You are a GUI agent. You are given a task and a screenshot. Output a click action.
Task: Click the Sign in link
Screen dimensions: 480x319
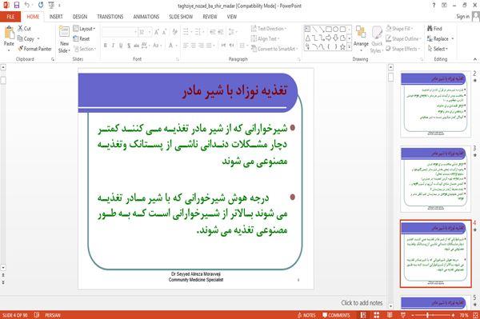pos(462,17)
